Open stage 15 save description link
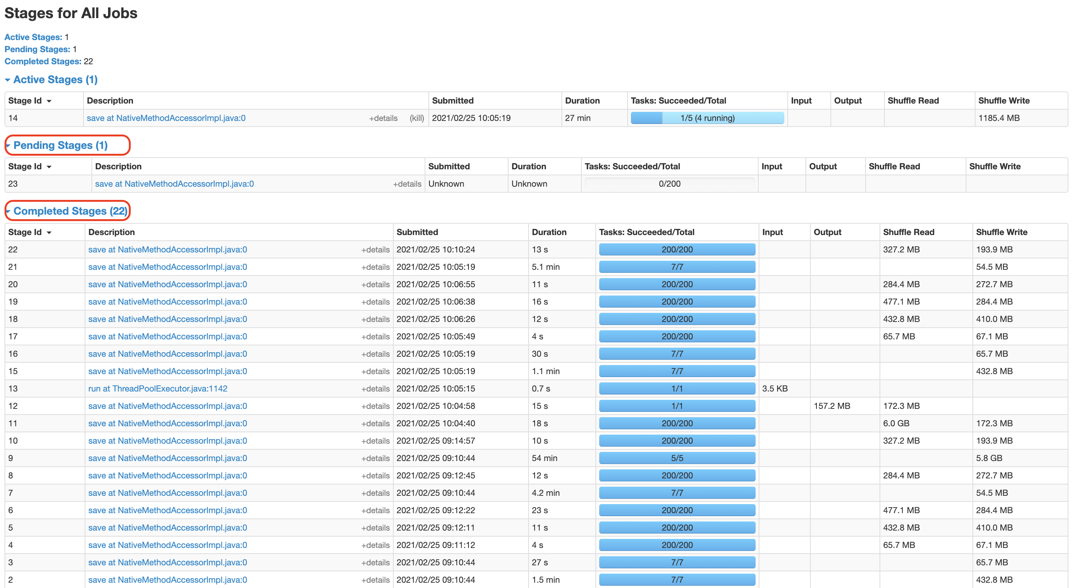This screenshot has height=588, width=1076. (x=167, y=371)
